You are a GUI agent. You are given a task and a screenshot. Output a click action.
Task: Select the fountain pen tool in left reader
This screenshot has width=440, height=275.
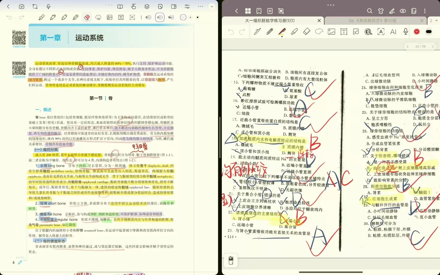pyautogui.click(x=42, y=17)
